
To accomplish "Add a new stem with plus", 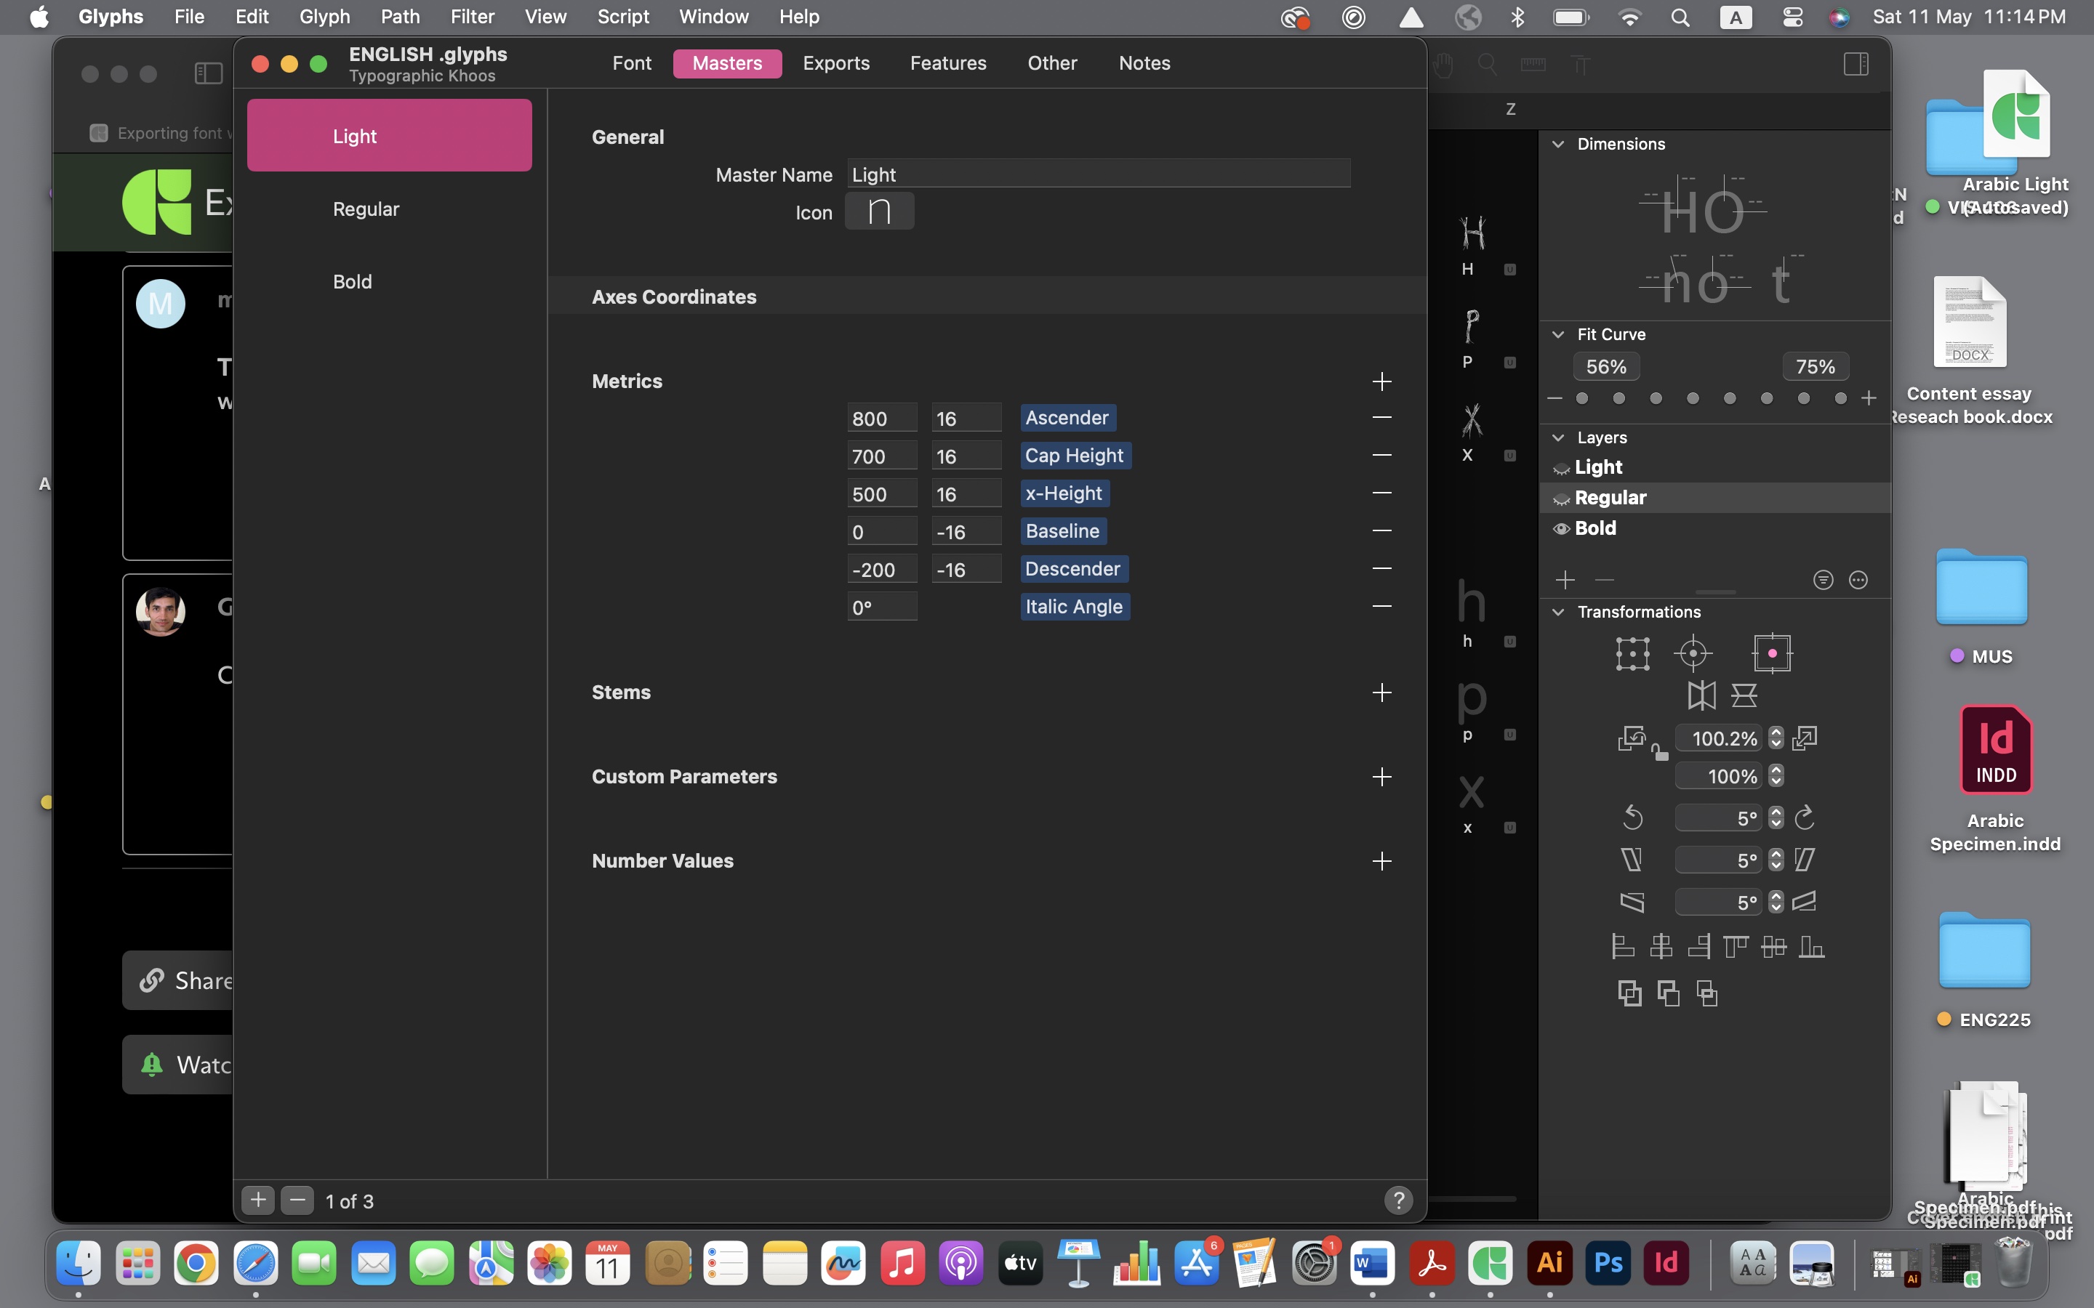I will click(x=1382, y=692).
